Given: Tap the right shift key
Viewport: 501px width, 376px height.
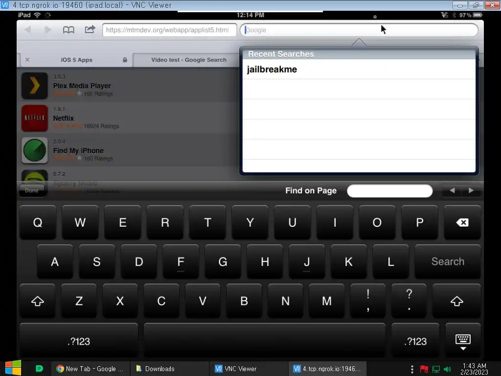Looking at the screenshot, I should pyautogui.click(x=457, y=301).
